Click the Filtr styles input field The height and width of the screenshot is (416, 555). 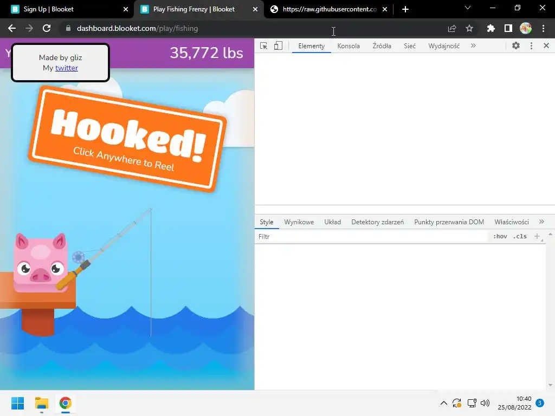(x=372, y=236)
